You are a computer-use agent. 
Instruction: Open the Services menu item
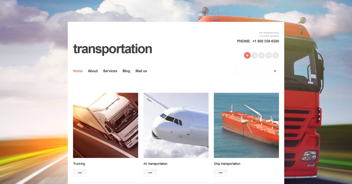click(110, 71)
